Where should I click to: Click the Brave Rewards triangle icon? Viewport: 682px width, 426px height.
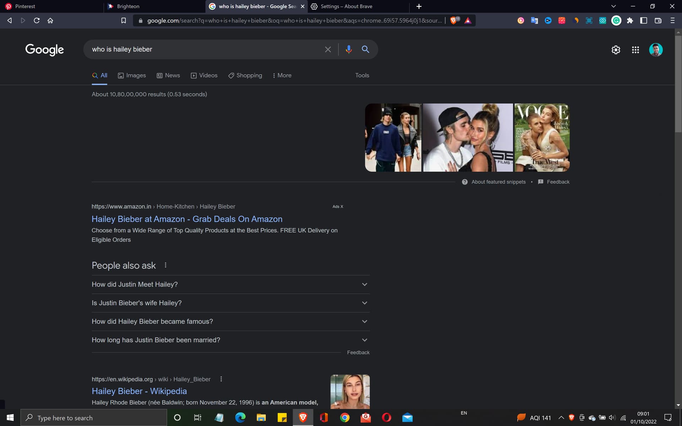468,21
